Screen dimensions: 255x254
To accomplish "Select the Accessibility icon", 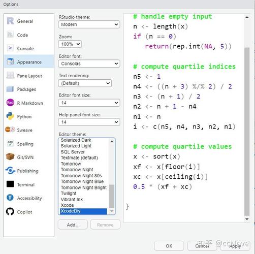I will tap(10, 198).
